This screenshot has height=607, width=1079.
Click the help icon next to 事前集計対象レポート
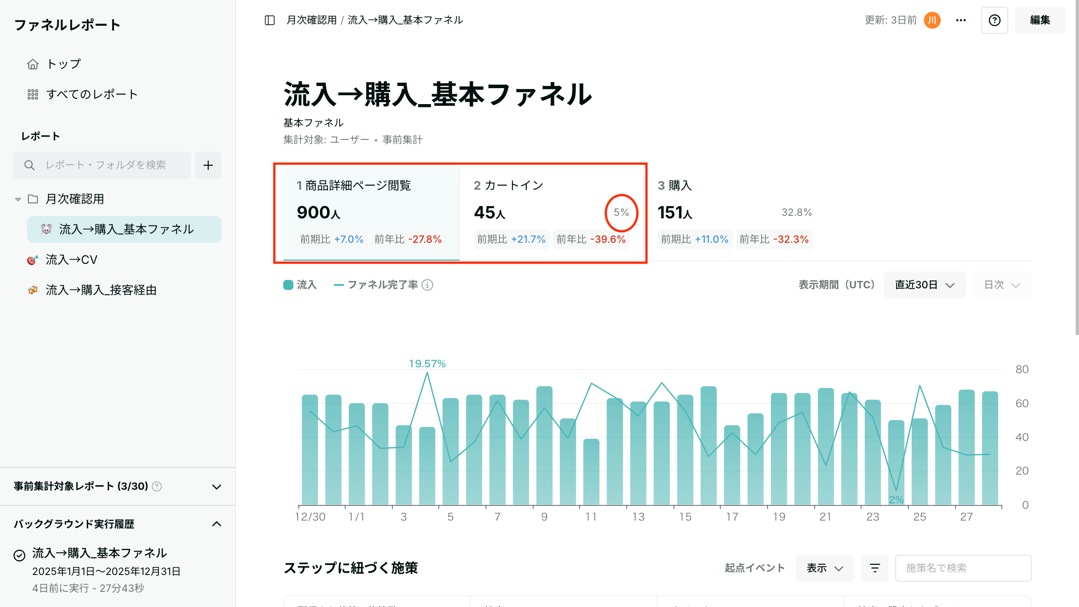[157, 486]
